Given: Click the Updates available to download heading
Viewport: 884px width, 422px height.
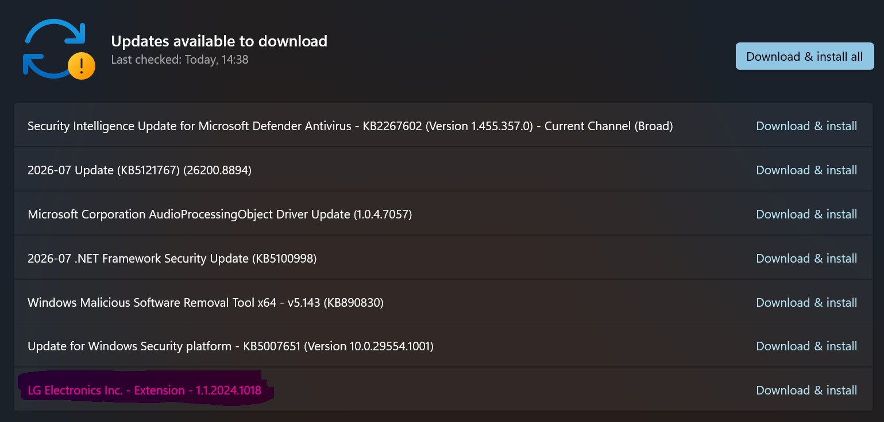Looking at the screenshot, I should [x=219, y=41].
